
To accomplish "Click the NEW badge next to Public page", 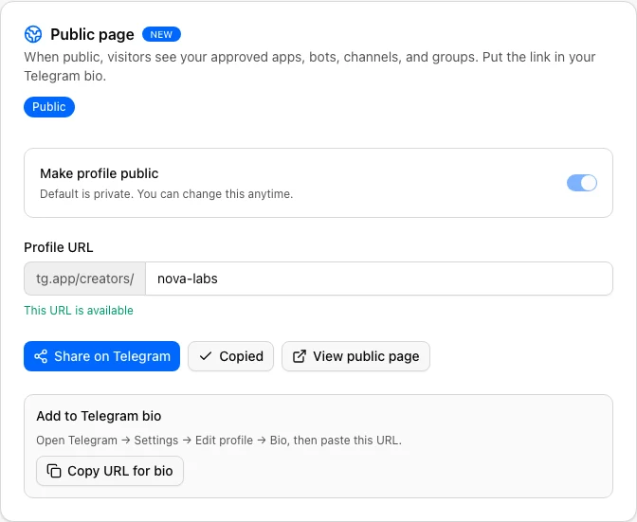I will tap(161, 34).
